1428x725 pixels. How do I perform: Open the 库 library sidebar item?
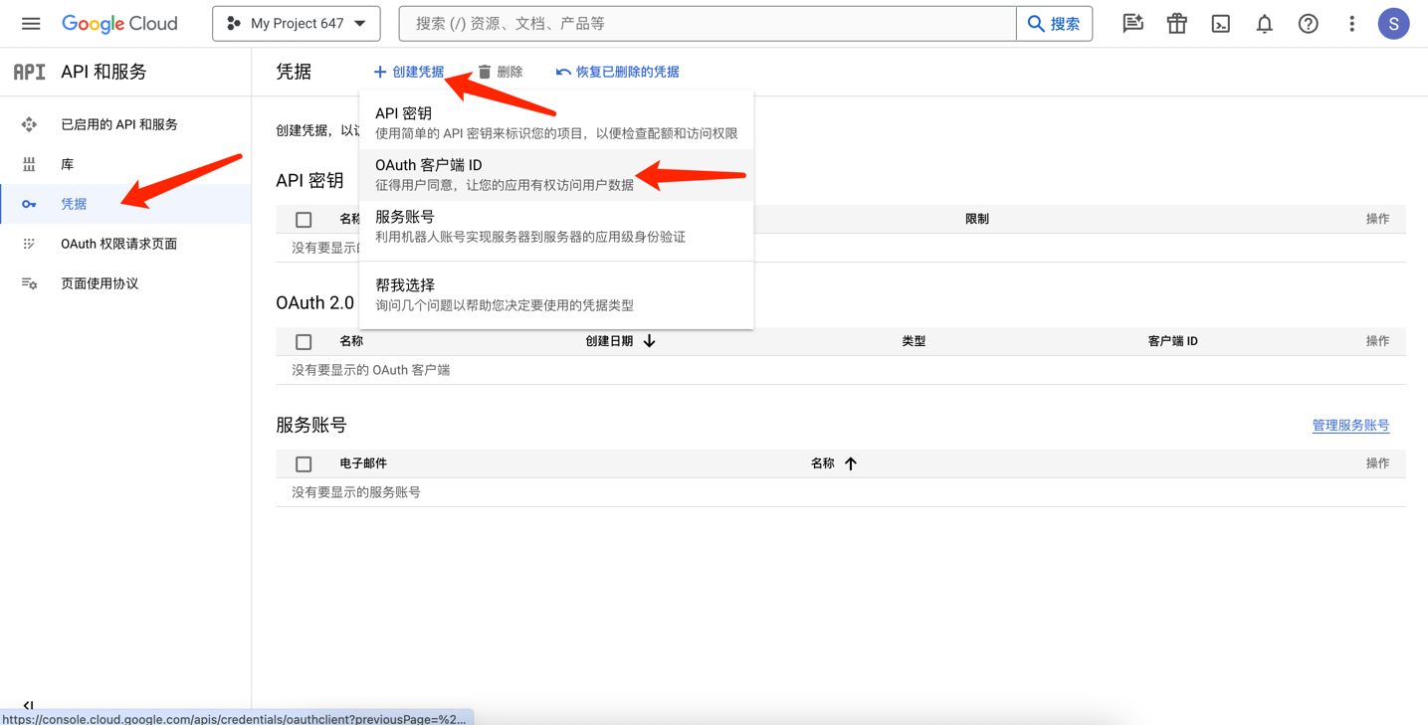[x=125, y=164]
